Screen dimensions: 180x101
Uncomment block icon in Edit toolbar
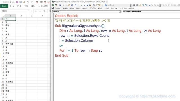point(146,5)
